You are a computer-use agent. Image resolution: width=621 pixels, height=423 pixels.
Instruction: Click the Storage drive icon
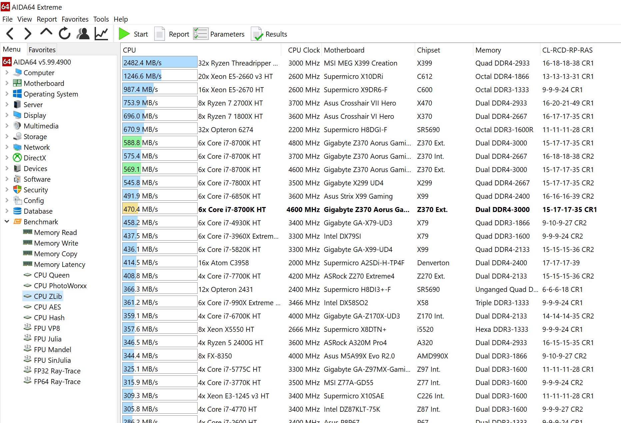17,136
